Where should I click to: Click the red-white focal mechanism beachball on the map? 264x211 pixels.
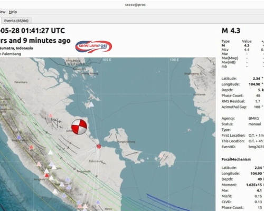(79, 127)
